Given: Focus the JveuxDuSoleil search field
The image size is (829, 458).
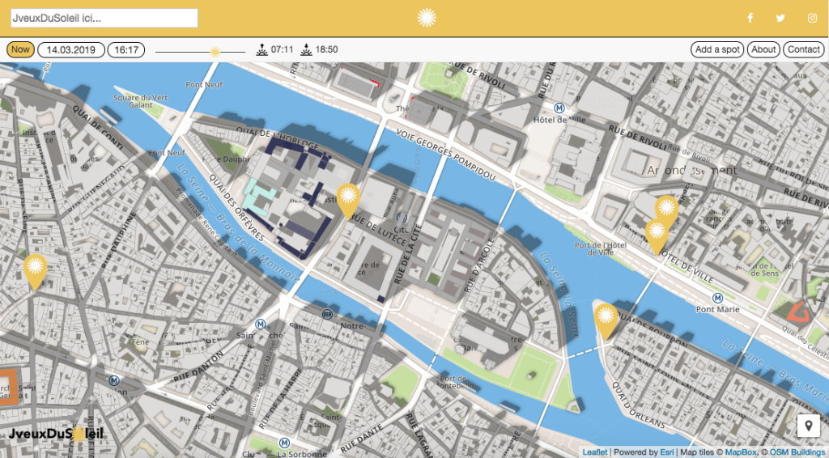Looking at the screenshot, I should (x=104, y=18).
